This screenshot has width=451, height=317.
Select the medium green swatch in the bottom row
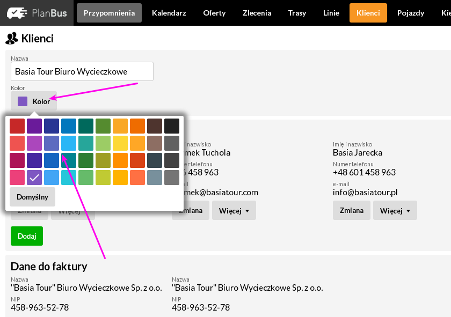(86, 178)
